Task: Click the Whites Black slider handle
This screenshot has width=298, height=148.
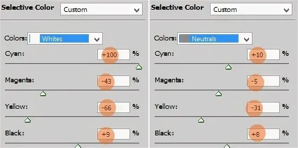Action: (78, 146)
